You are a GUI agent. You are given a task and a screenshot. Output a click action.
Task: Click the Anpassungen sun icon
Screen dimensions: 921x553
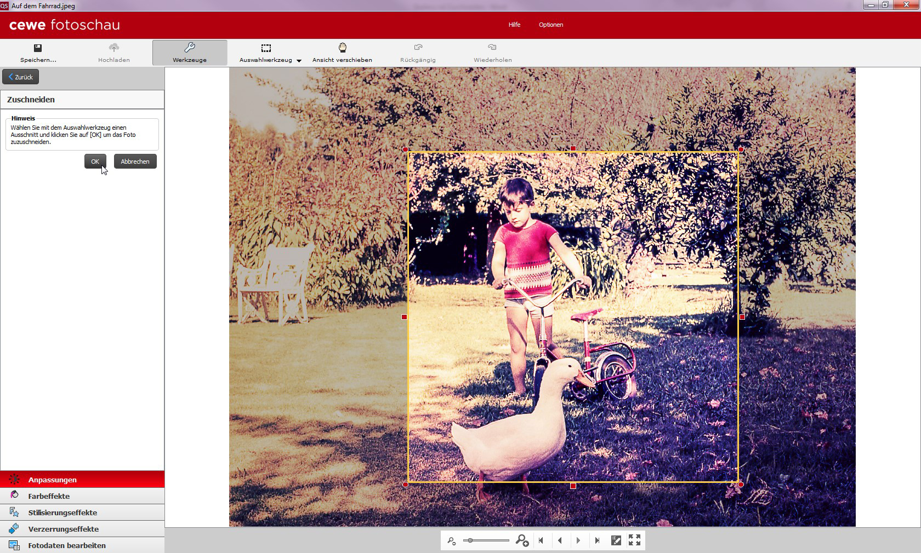(x=14, y=479)
